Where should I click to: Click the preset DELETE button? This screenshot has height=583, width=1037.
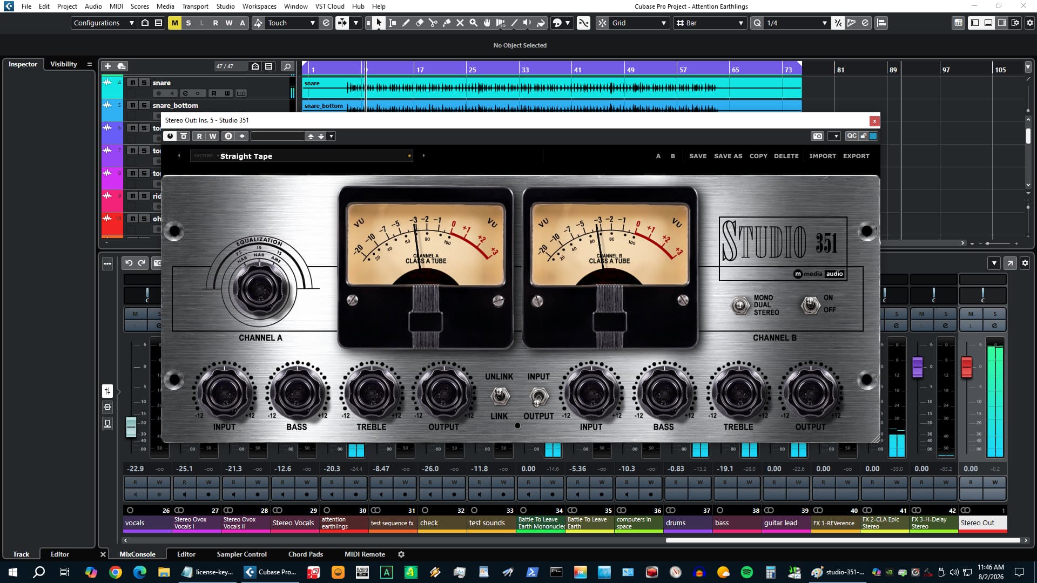point(786,155)
